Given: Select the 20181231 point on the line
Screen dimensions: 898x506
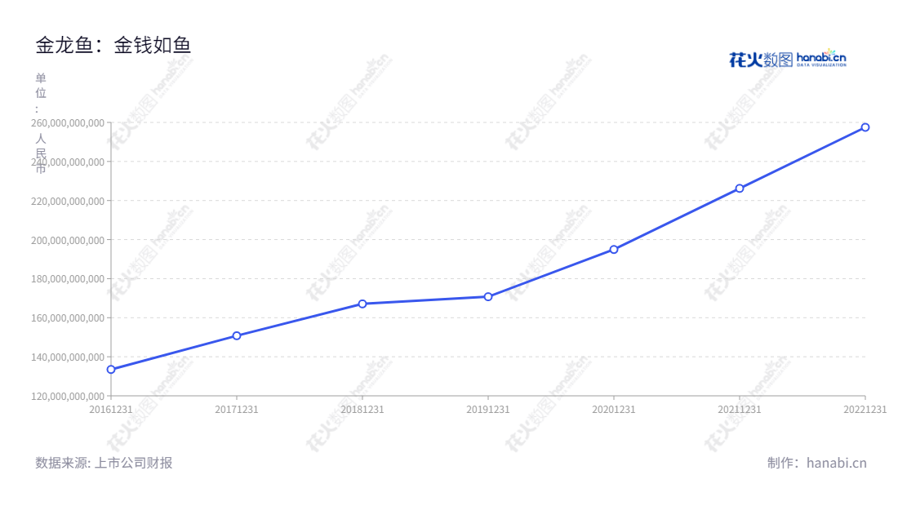Looking at the screenshot, I should click(x=362, y=304).
